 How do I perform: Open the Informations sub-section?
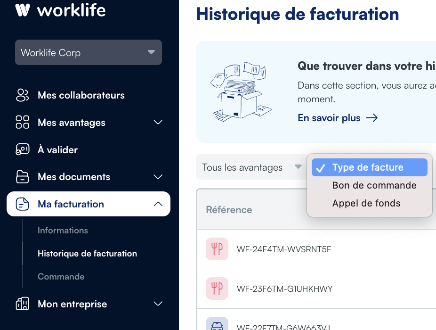click(63, 230)
